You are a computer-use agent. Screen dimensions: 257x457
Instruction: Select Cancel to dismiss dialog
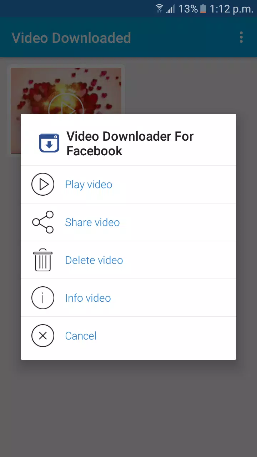[x=128, y=336]
